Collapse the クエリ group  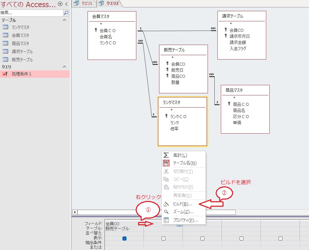pyautogui.click(x=64, y=67)
